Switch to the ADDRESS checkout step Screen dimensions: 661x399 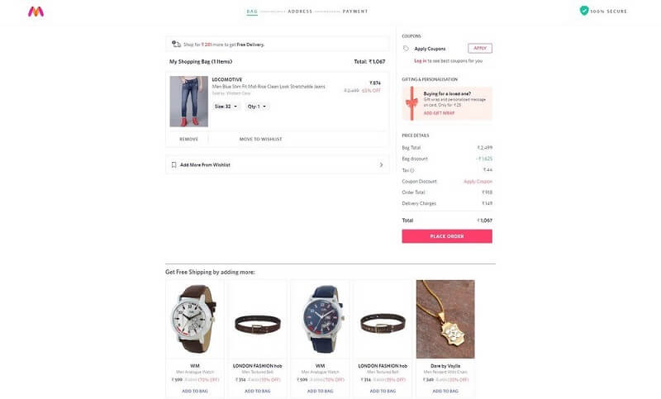[300, 12]
